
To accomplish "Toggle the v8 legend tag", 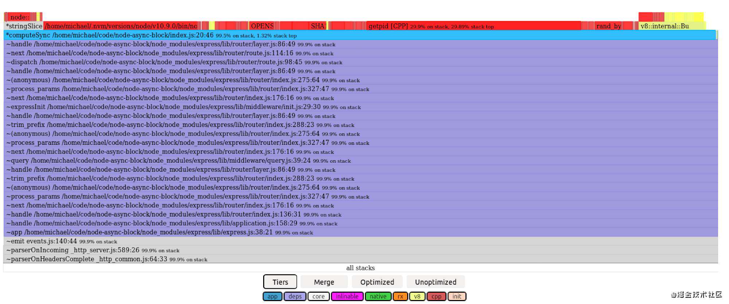I will point(417,296).
